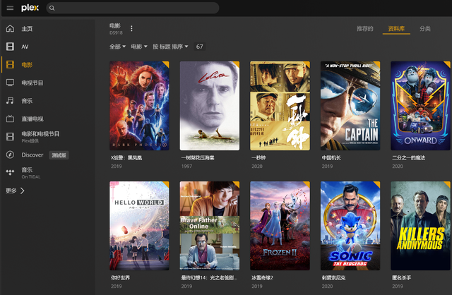452x295 pixels.
Task: Open The Captain poster
Action: [x=350, y=105]
